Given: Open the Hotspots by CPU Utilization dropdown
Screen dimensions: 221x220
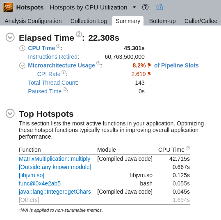Looking at the screenshot, I should click(x=134, y=7).
